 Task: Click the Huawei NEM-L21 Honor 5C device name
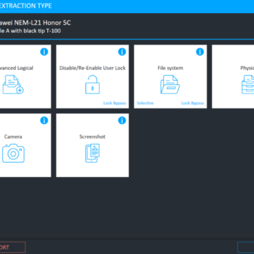pos(35,23)
